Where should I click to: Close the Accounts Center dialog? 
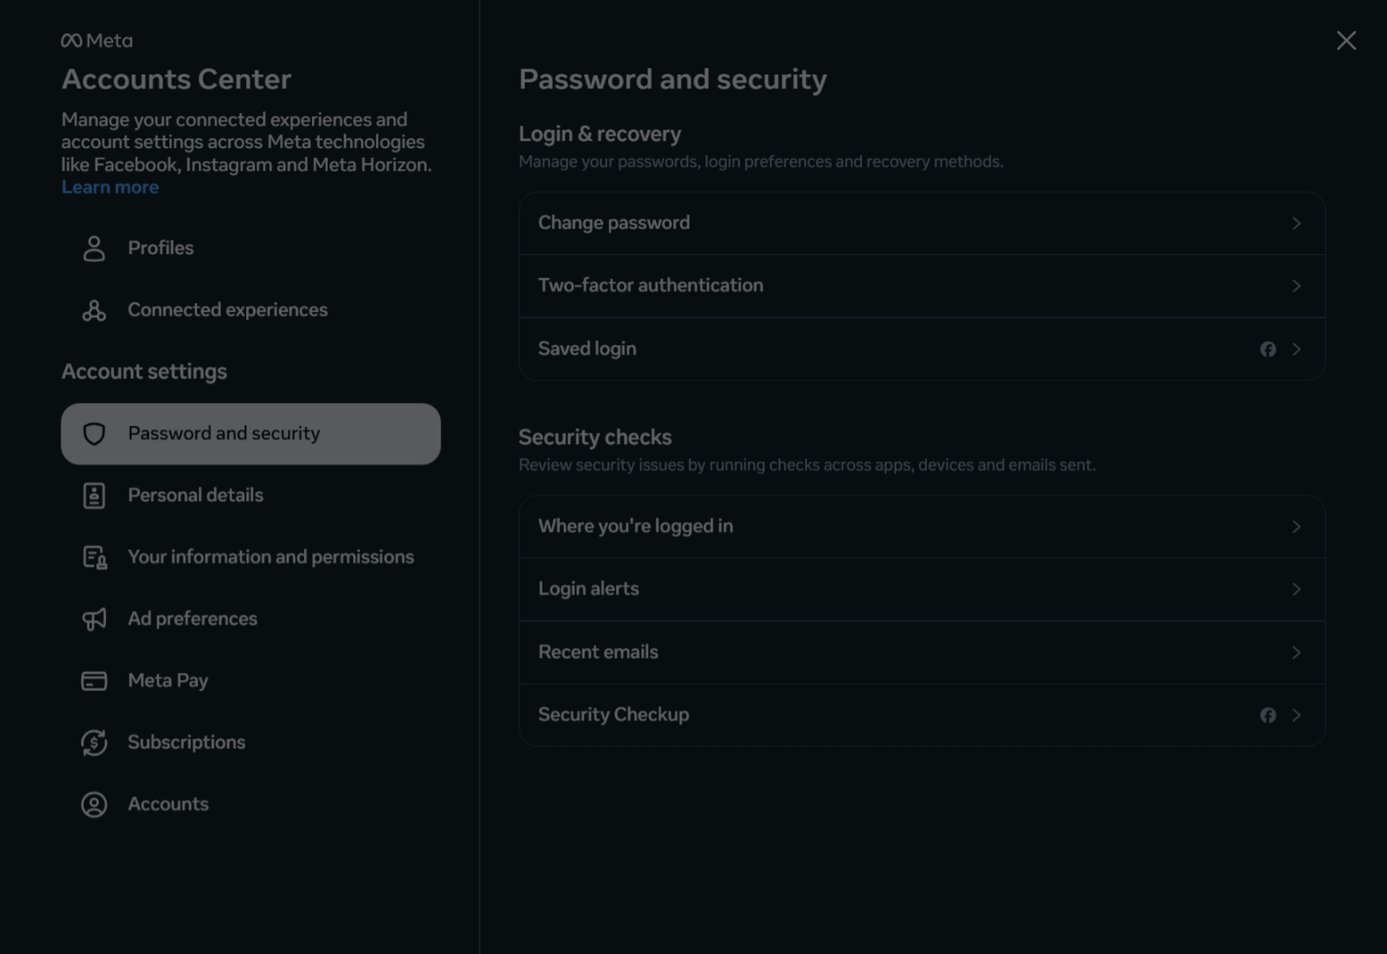point(1346,40)
